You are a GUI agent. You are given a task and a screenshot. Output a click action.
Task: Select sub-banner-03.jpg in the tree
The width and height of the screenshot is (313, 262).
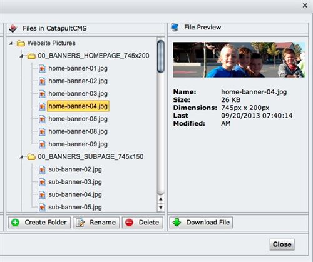pyautogui.click(x=75, y=182)
